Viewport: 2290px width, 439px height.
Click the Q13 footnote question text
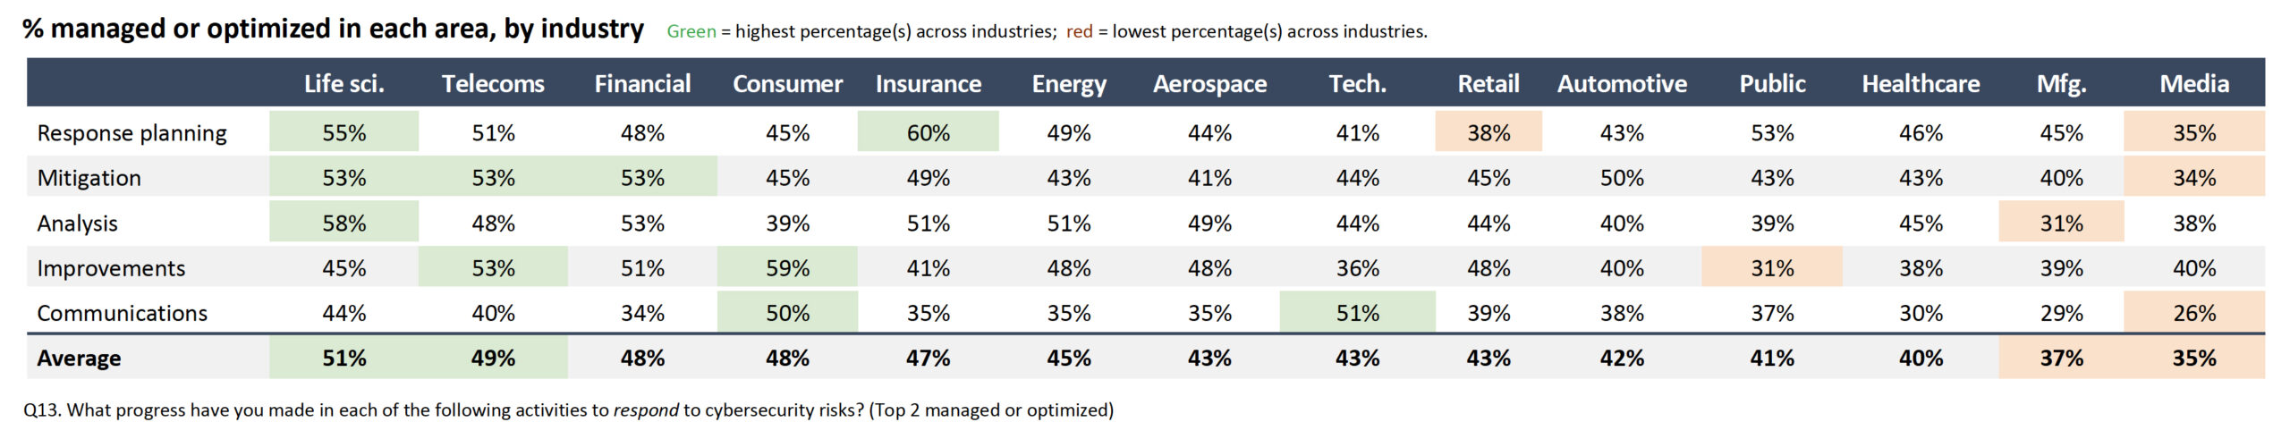pos(568,410)
